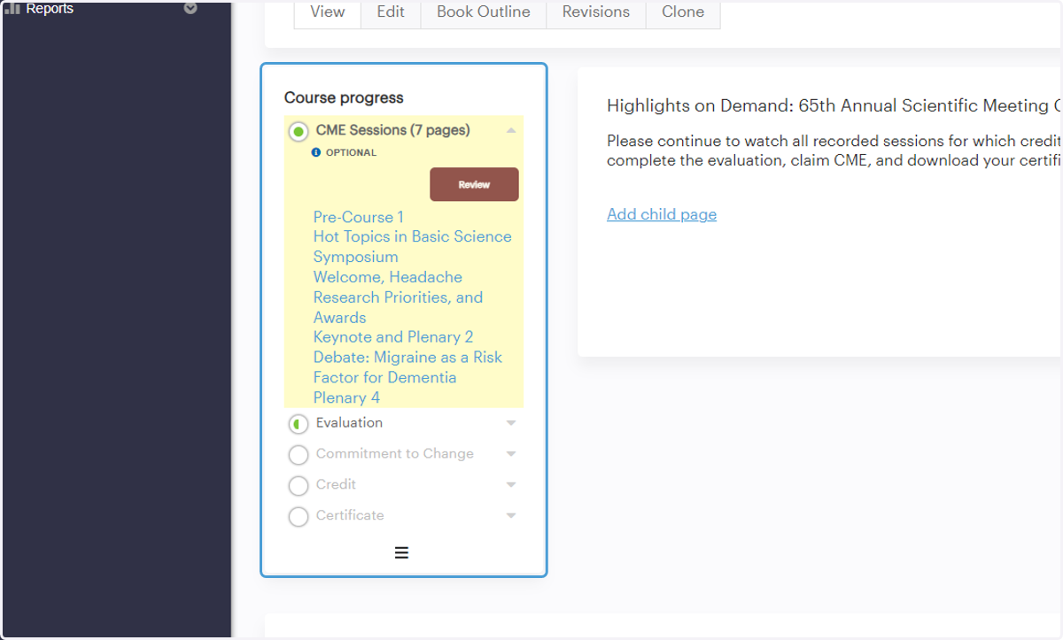The width and height of the screenshot is (1063, 640).
Task: Open Hot Topics in Basic Science Symposium
Action: [412, 246]
